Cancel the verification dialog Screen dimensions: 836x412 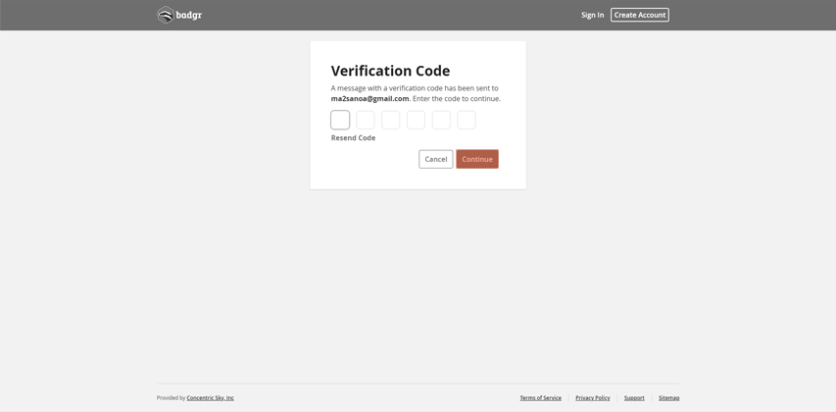click(435, 159)
